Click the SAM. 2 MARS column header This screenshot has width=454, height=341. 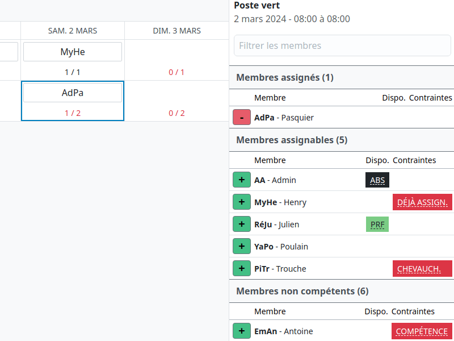point(73,31)
